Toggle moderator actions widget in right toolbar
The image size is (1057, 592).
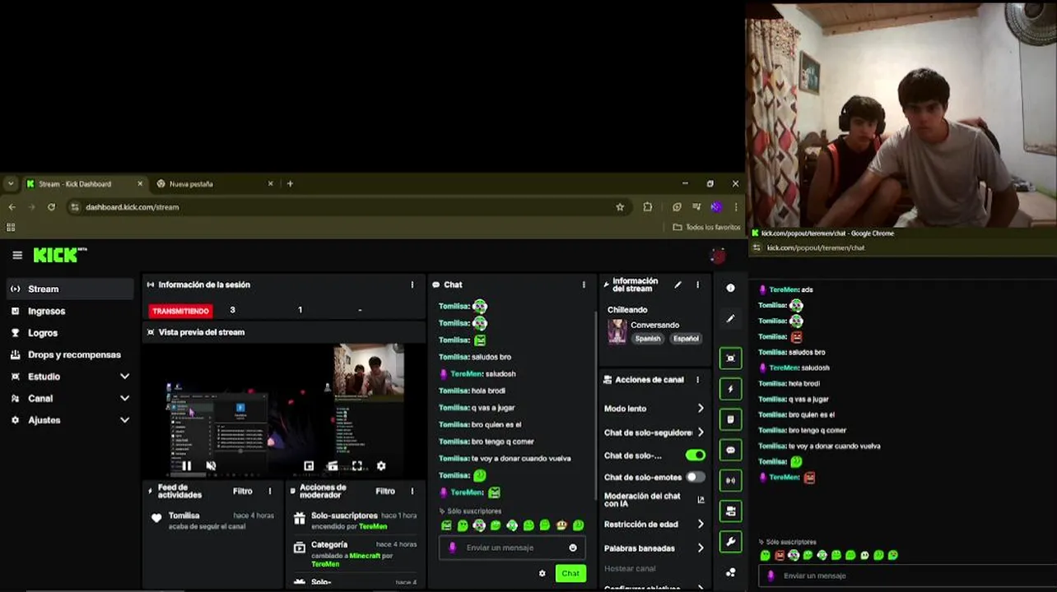pos(730,419)
